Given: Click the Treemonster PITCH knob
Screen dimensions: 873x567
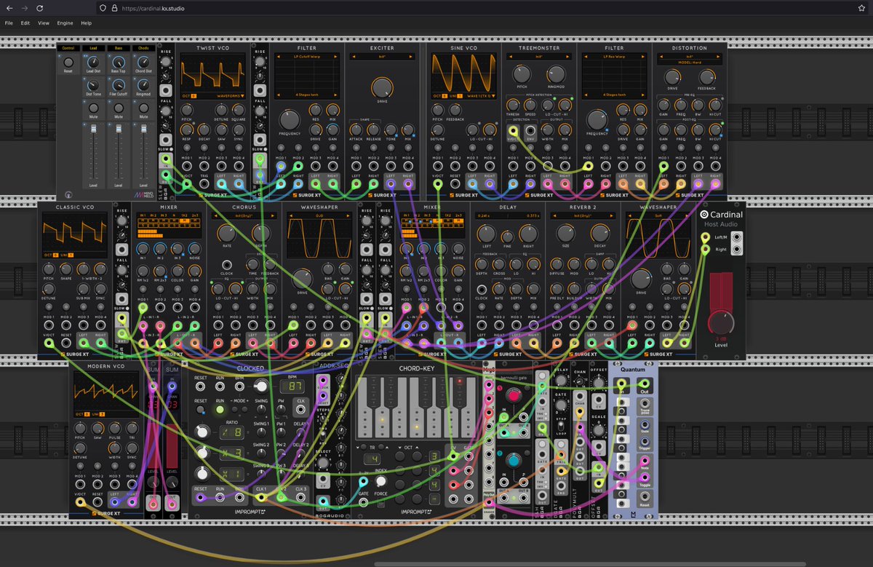Looking at the screenshot, I should [x=522, y=73].
